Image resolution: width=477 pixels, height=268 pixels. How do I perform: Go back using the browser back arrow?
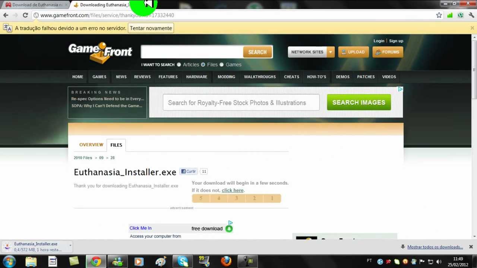(x=6, y=15)
